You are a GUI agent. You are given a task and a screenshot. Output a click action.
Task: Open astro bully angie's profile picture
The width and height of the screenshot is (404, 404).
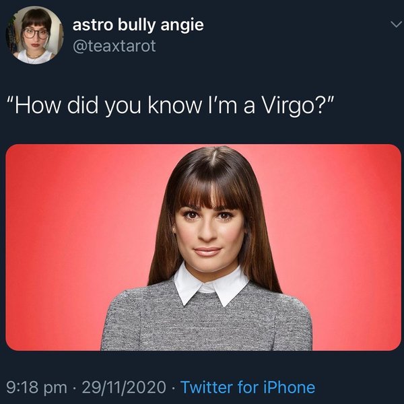tap(35, 35)
